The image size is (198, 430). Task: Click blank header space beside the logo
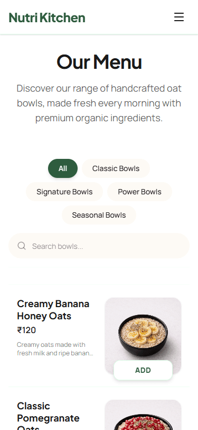(x=128, y=17)
